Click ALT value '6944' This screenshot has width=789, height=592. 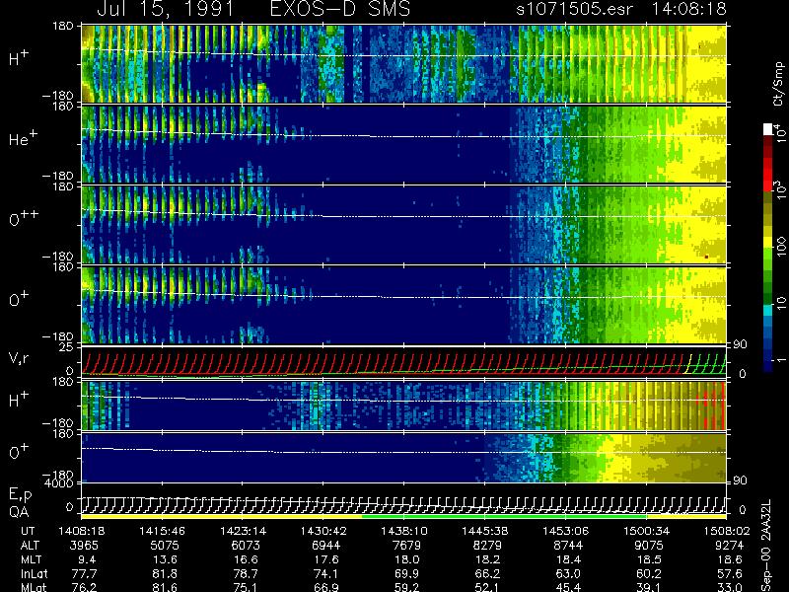326,546
